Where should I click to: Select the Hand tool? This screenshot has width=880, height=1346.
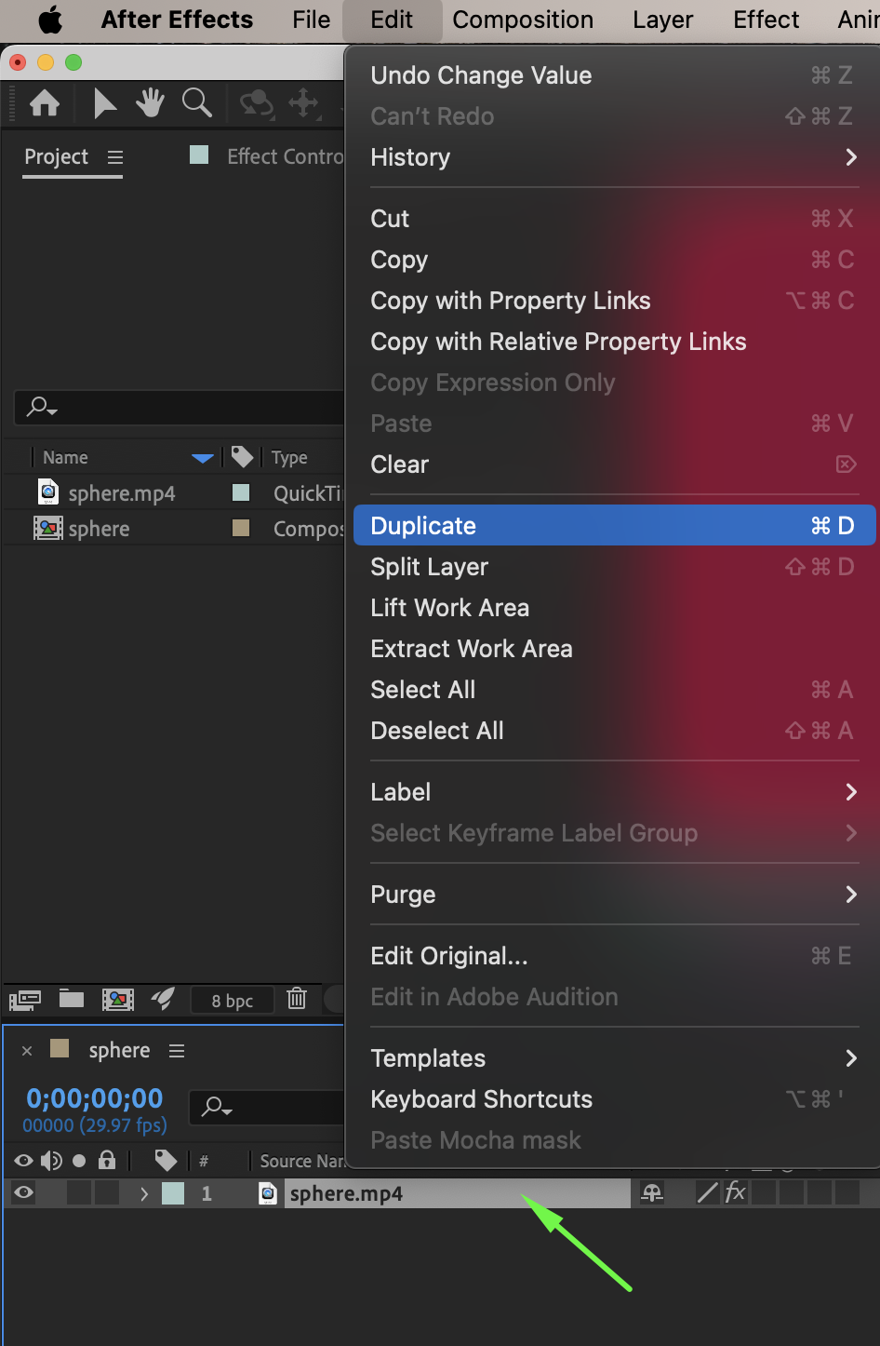click(x=149, y=103)
